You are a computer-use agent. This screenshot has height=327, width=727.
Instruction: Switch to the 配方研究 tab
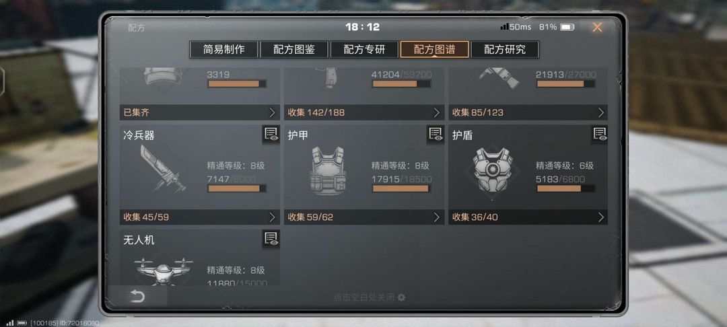click(505, 50)
